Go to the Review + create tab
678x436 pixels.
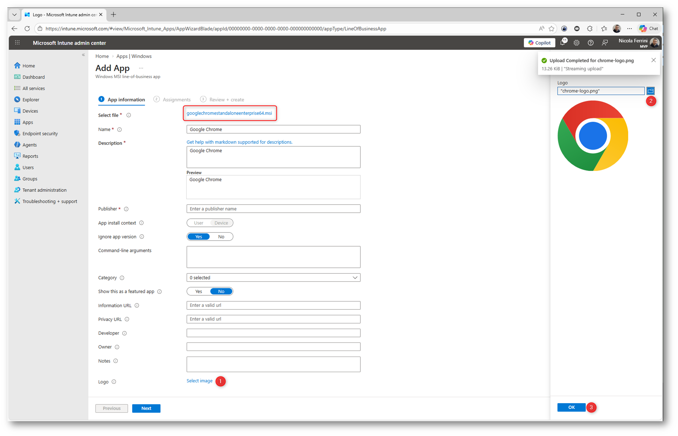[226, 99]
